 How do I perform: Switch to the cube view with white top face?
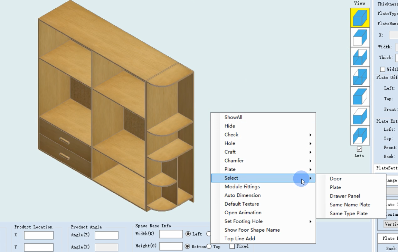tap(360, 116)
